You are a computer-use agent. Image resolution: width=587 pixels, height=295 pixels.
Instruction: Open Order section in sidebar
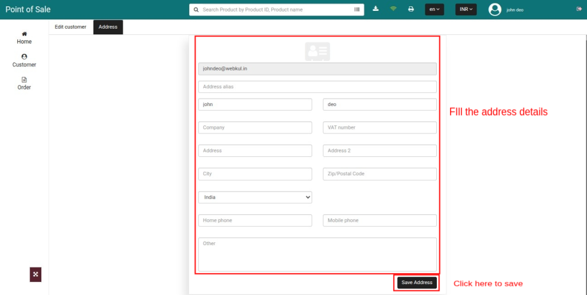(x=24, y=84)
